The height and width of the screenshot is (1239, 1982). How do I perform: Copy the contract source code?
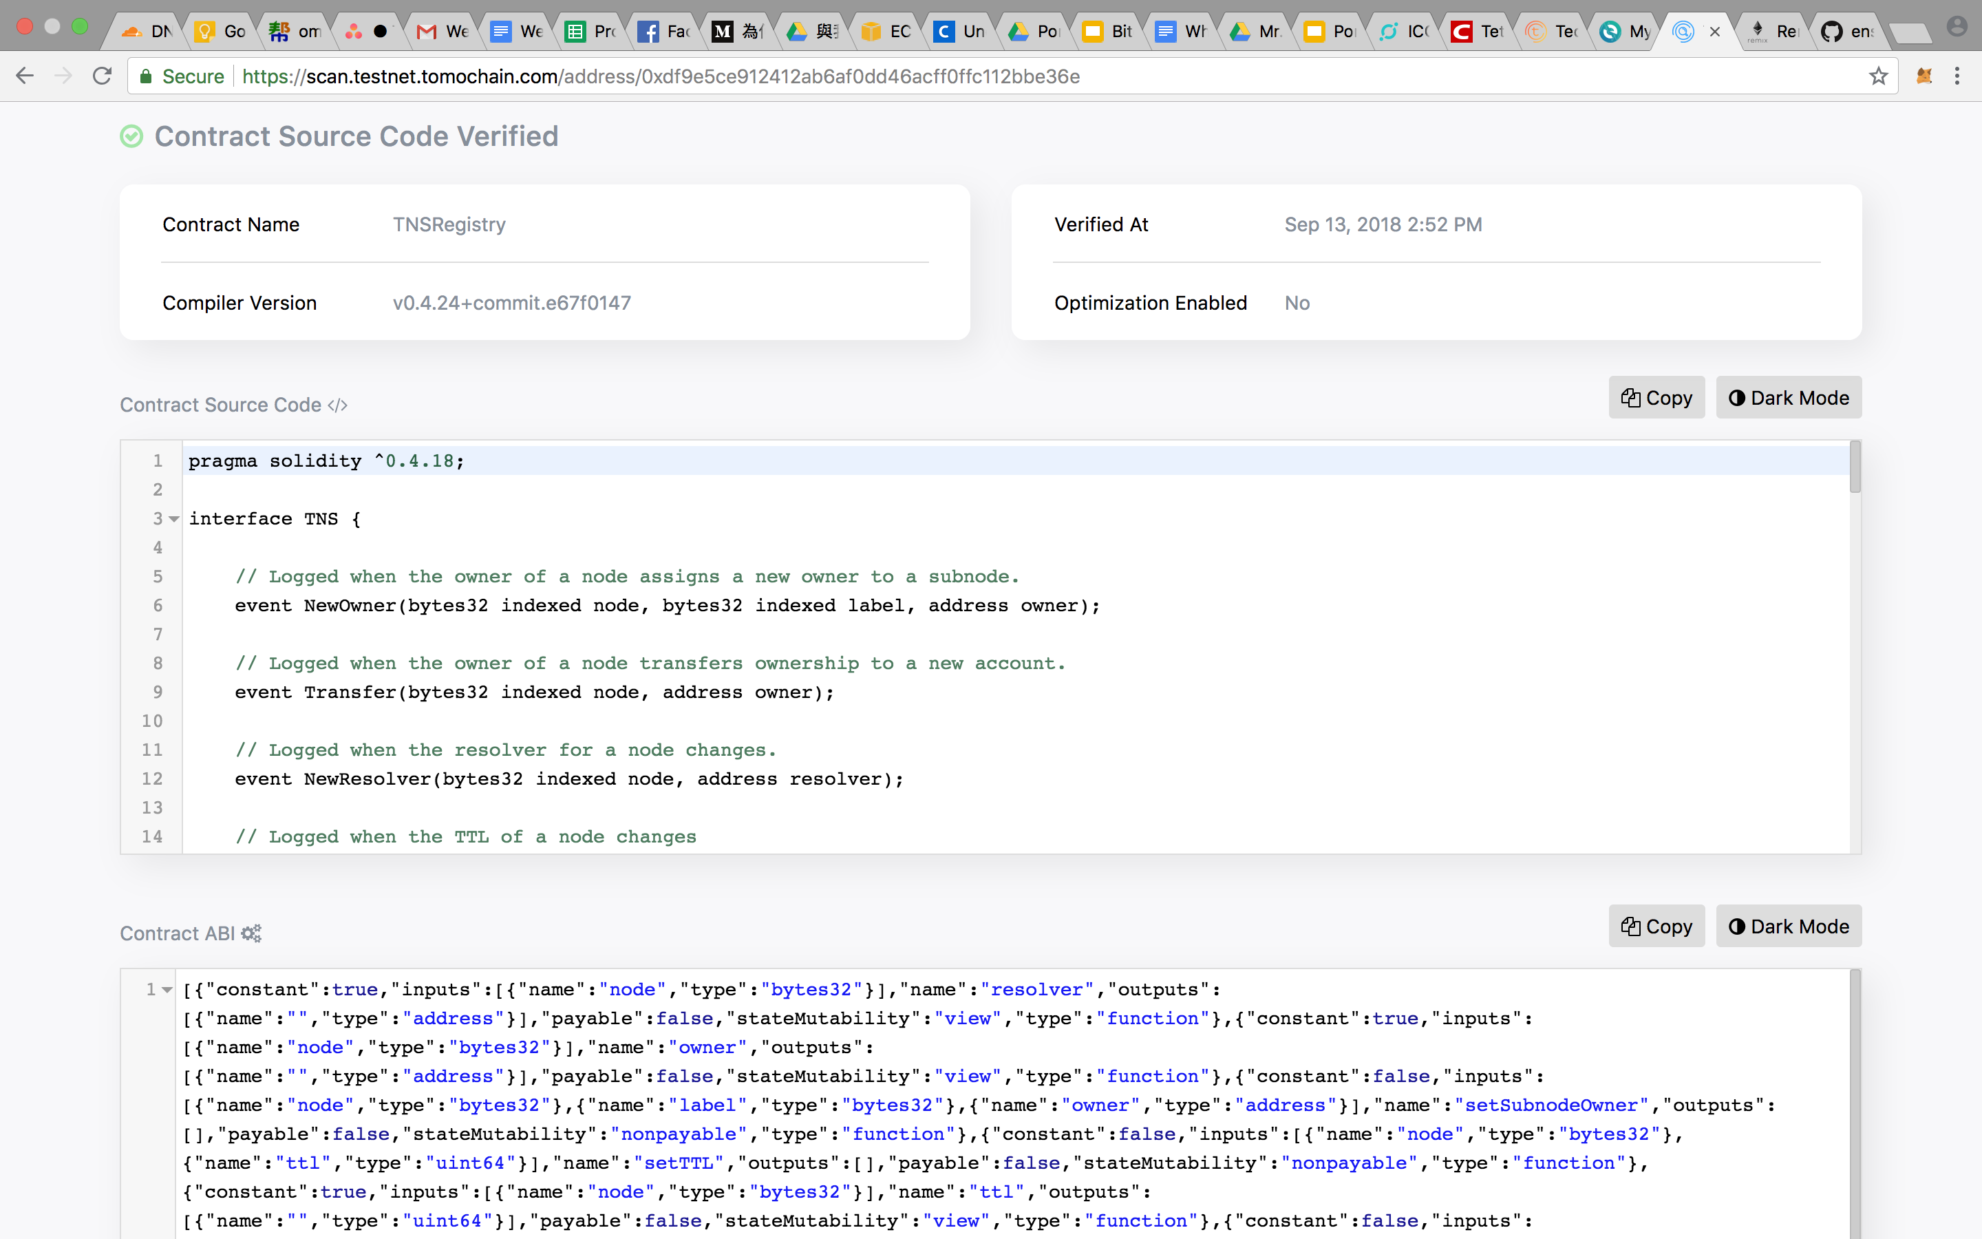coord(1656,399)
